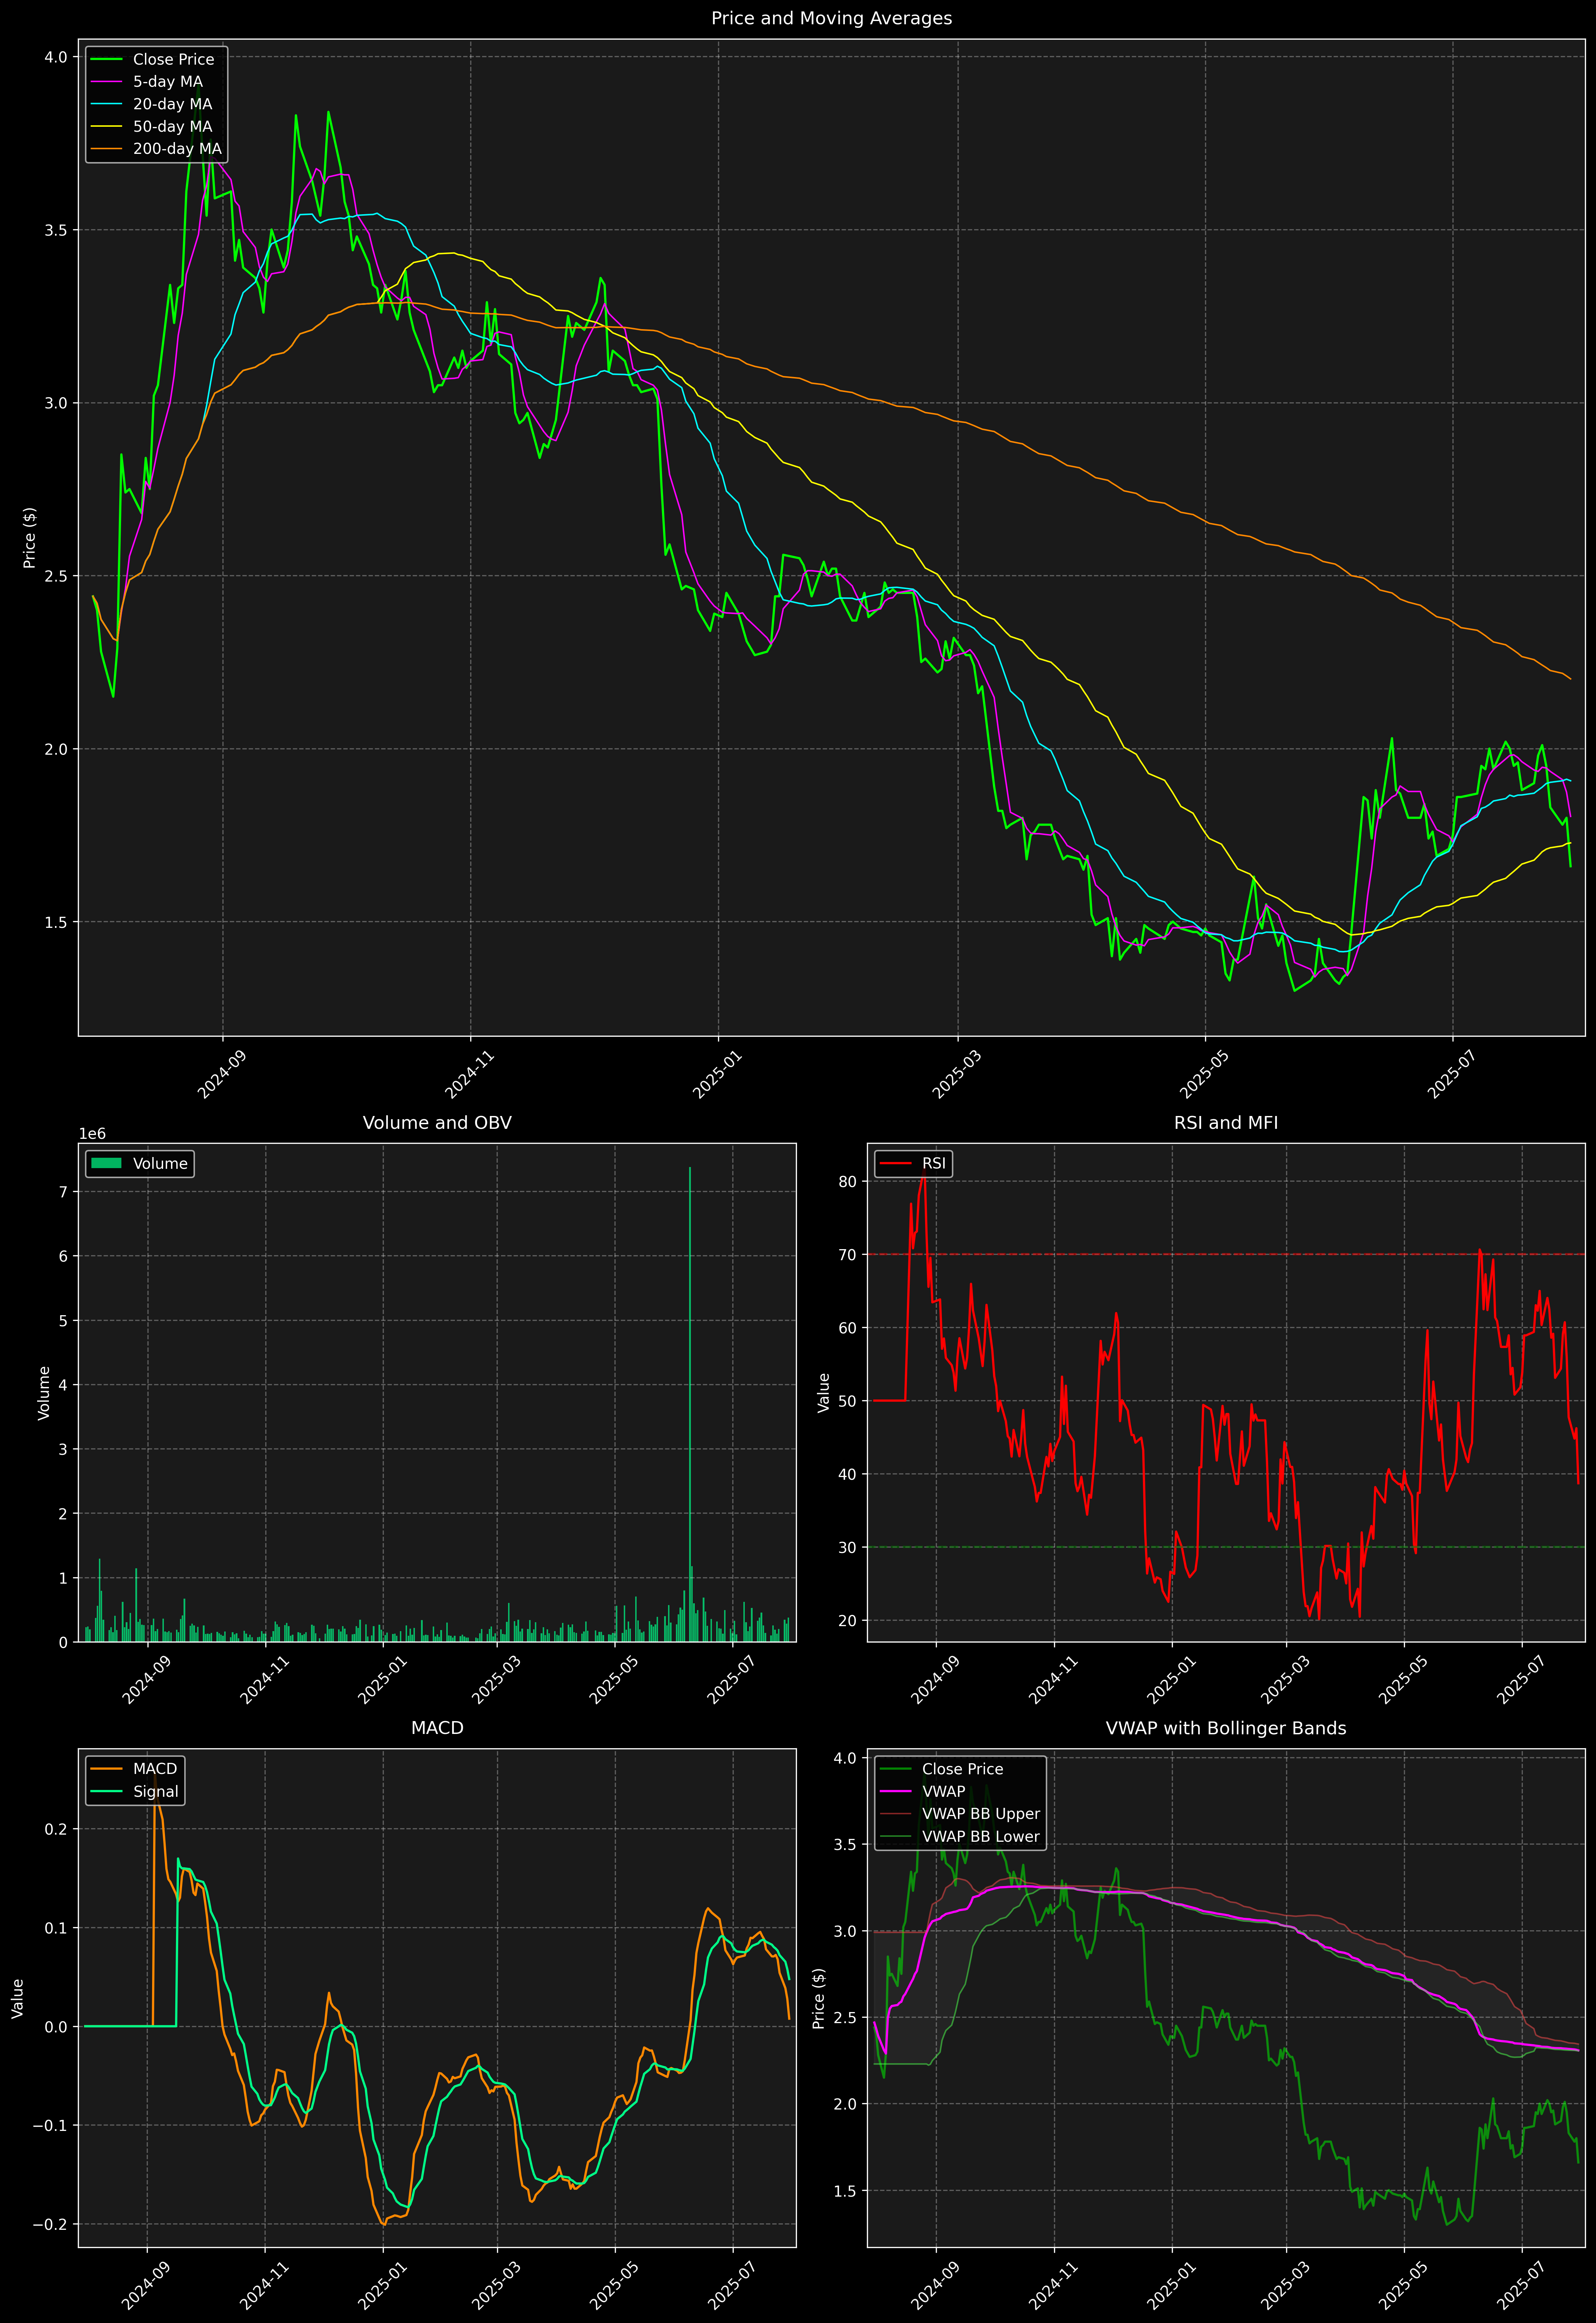Click the 'RSI and MFI' chart title
The image size is (1596, 2323).
coord(1226,1122)
